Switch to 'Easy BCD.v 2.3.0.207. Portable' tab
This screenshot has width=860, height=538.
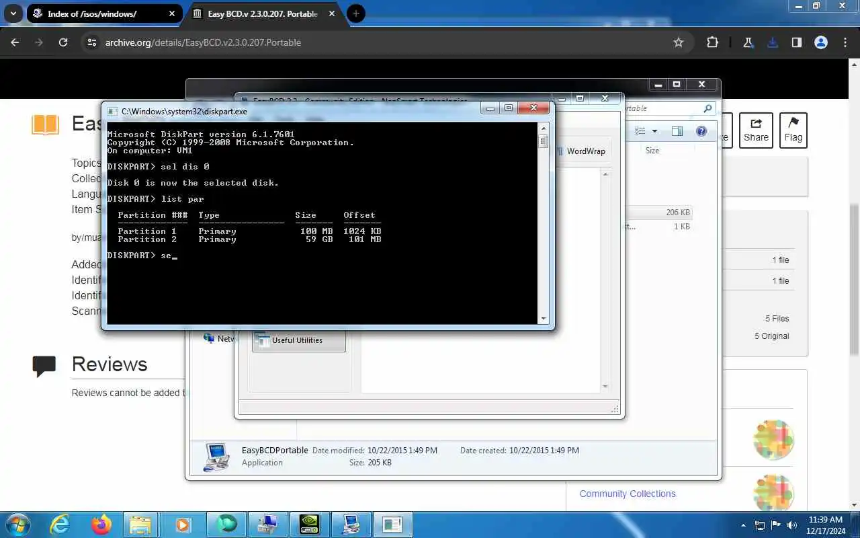click(x=262, y=13)
